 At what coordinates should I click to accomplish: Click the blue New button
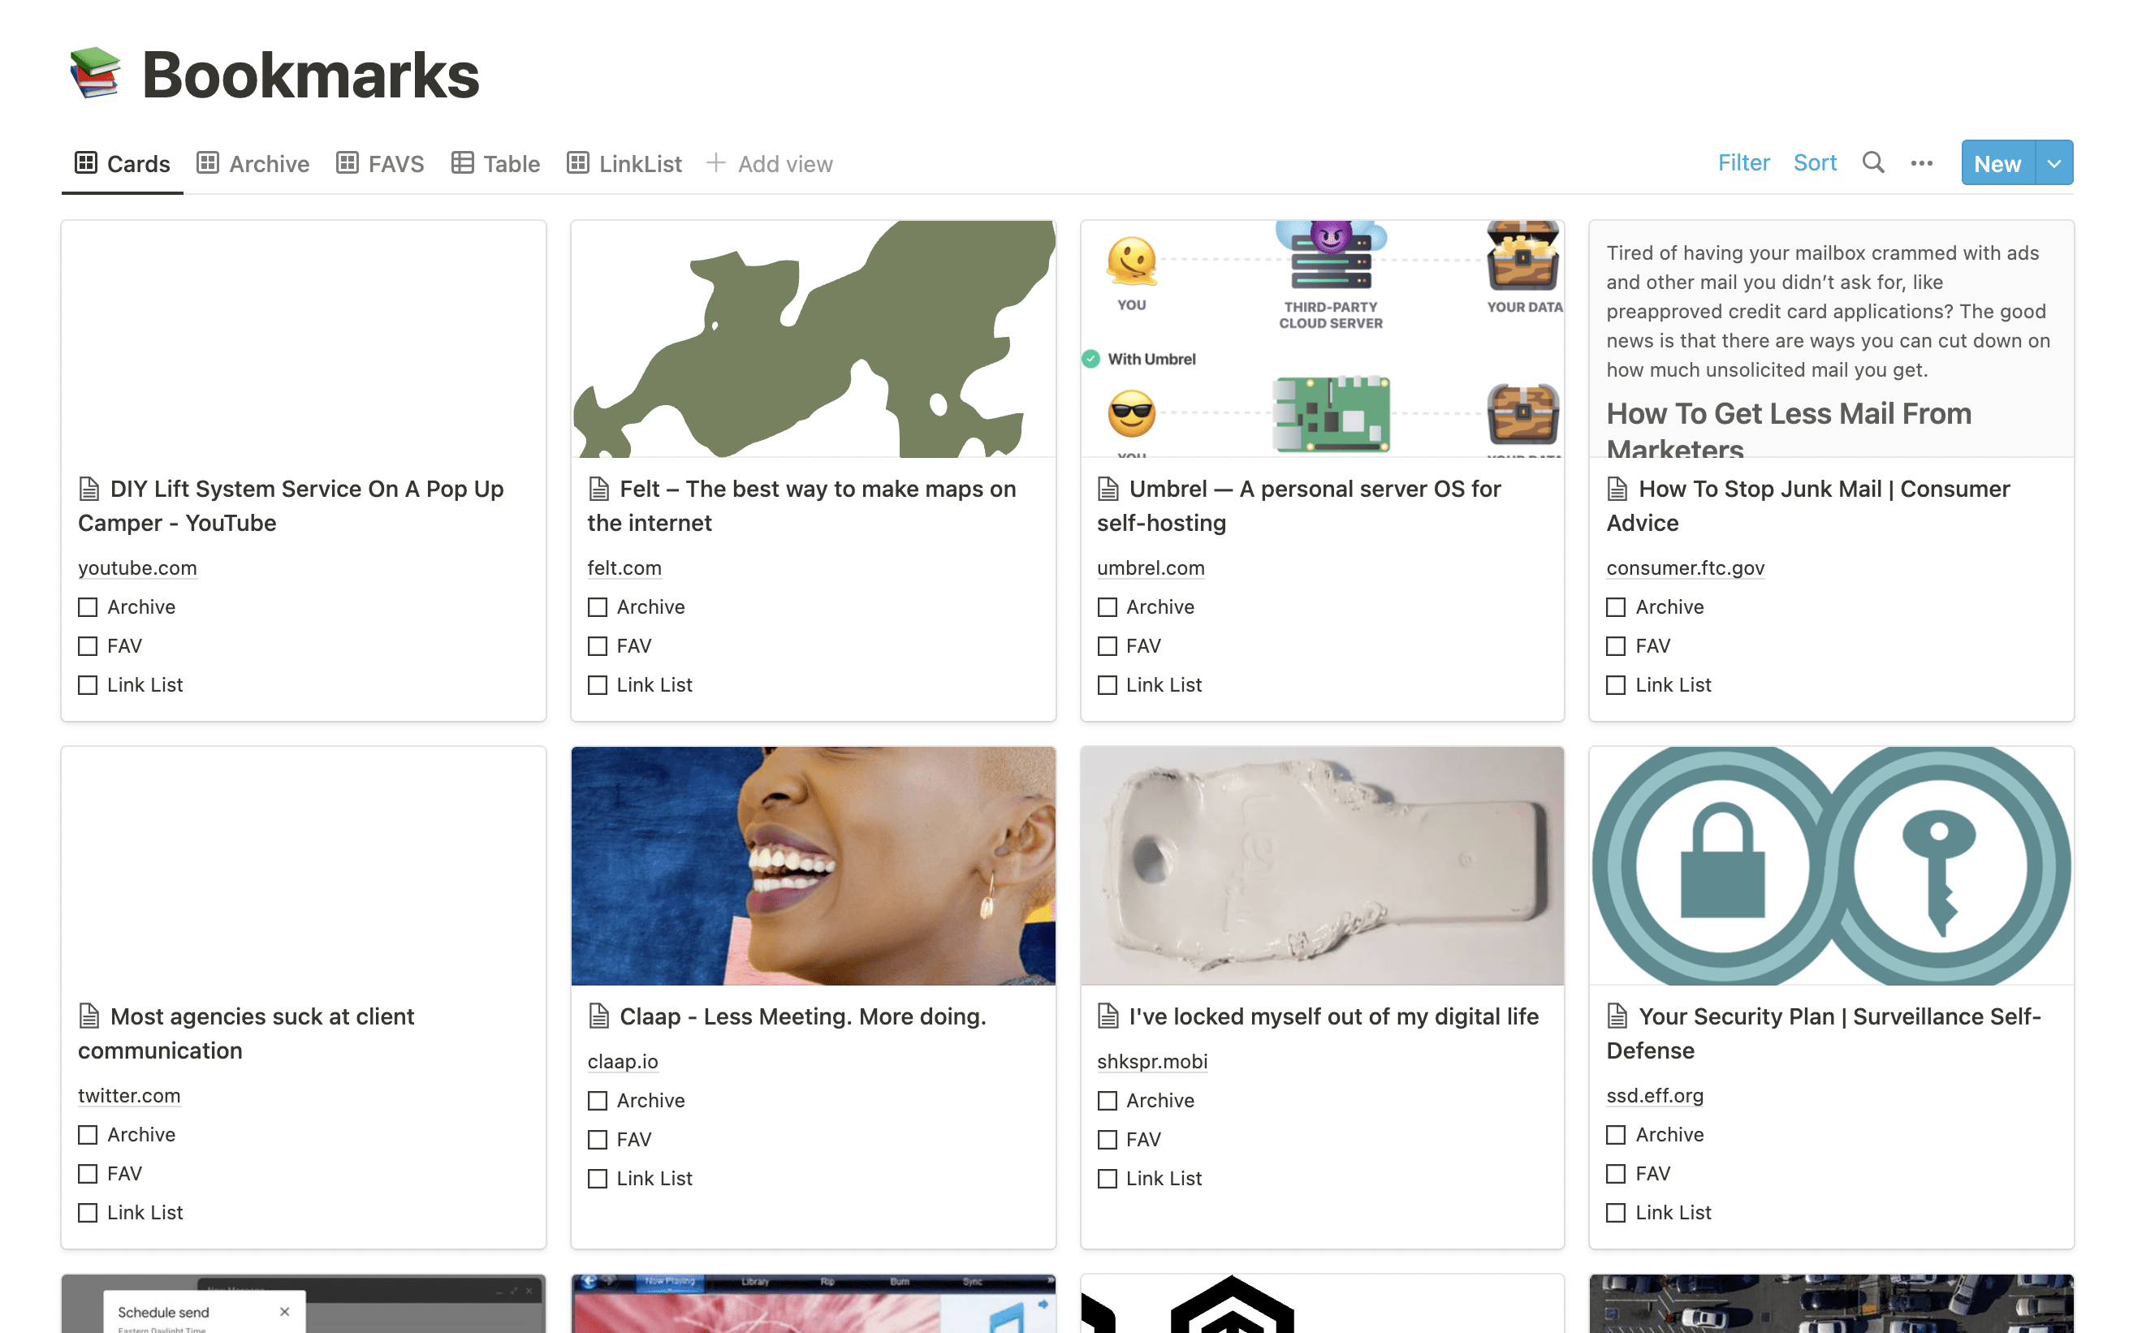[1997, 163]
